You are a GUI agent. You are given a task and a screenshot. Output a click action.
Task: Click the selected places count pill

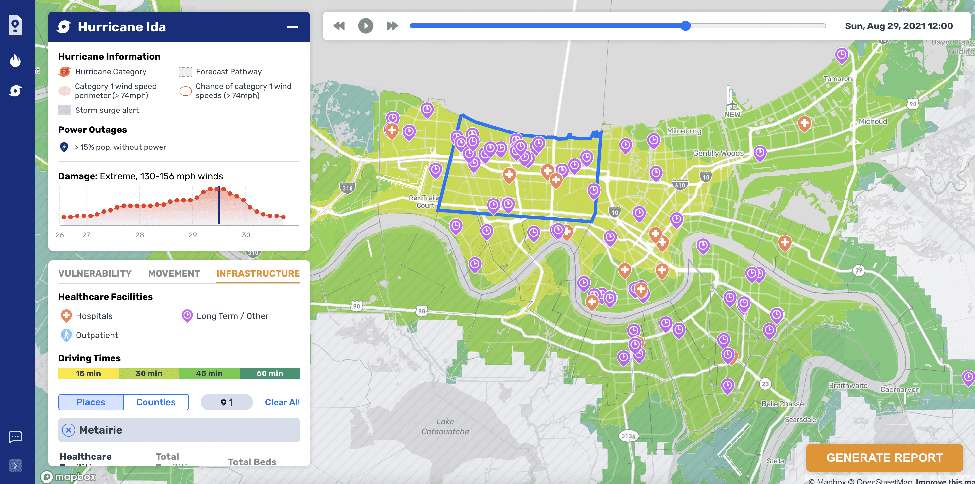click(227, 402)
